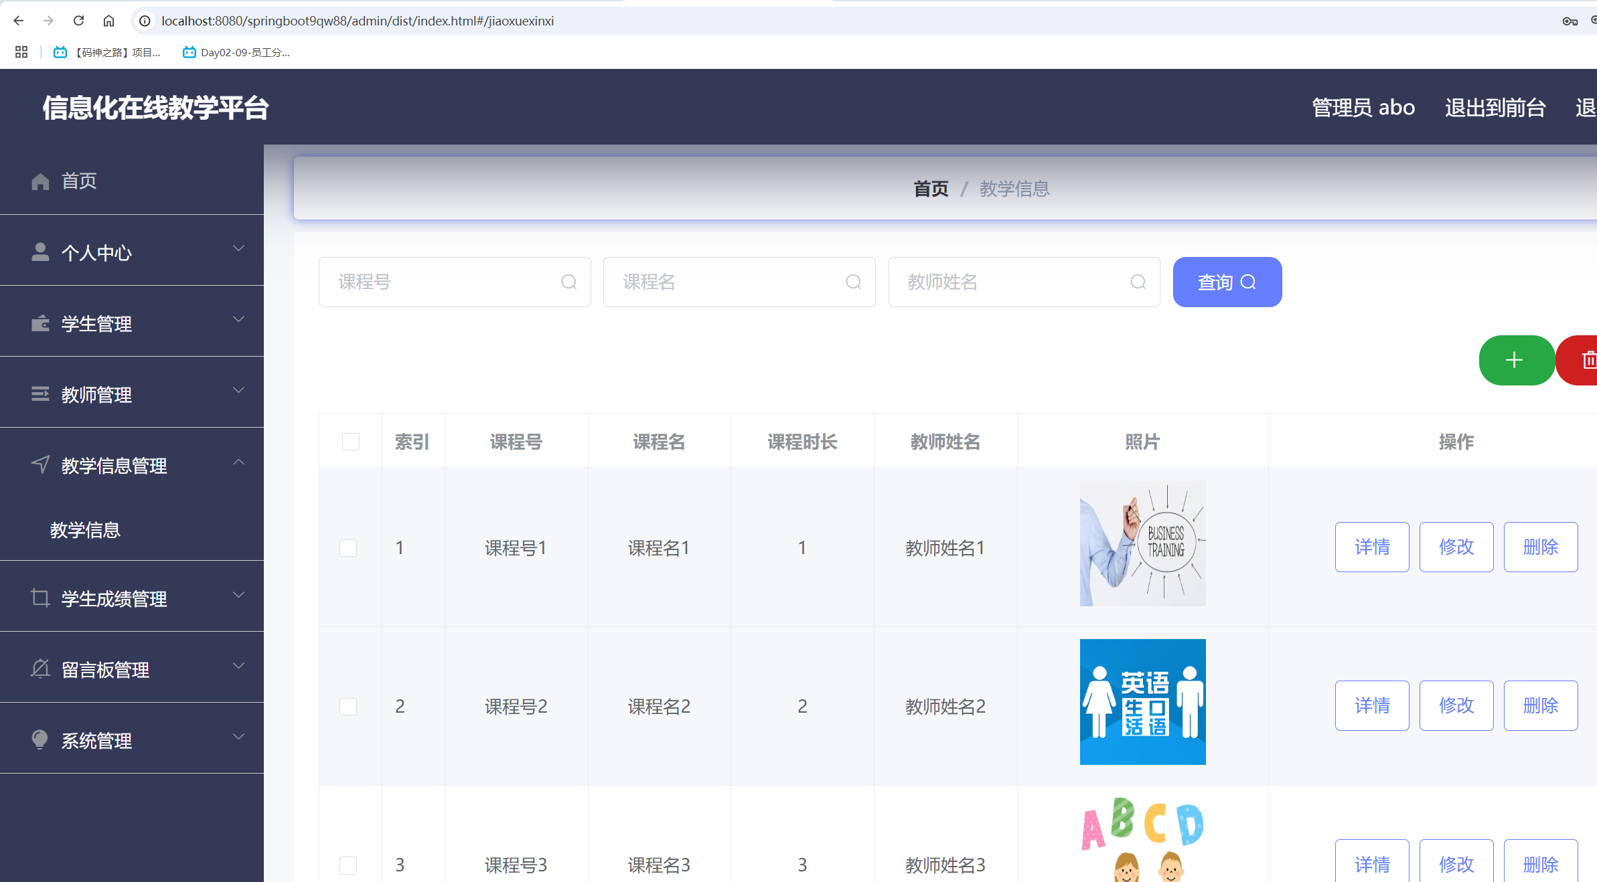The width and height of the screenshot is (1597, 882).
Task: Collapse the 教学信息管理 menu chevron
Action: coord(238,462)
